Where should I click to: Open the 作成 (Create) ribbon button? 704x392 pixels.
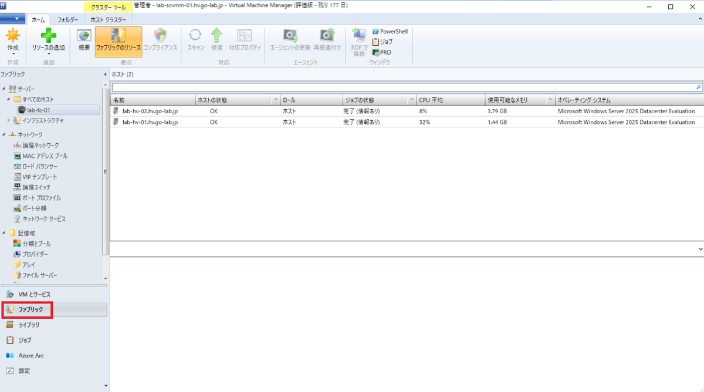[x=13, y=41]
